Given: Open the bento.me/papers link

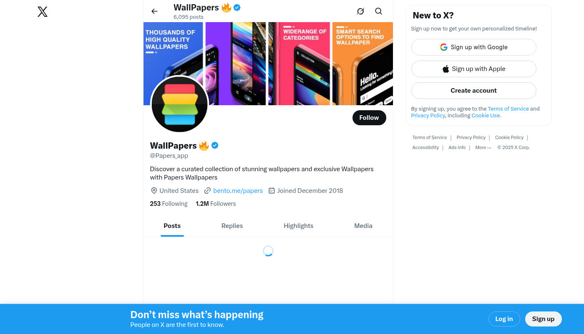Looking at the screenshot, I should click(x=238, y=191).
